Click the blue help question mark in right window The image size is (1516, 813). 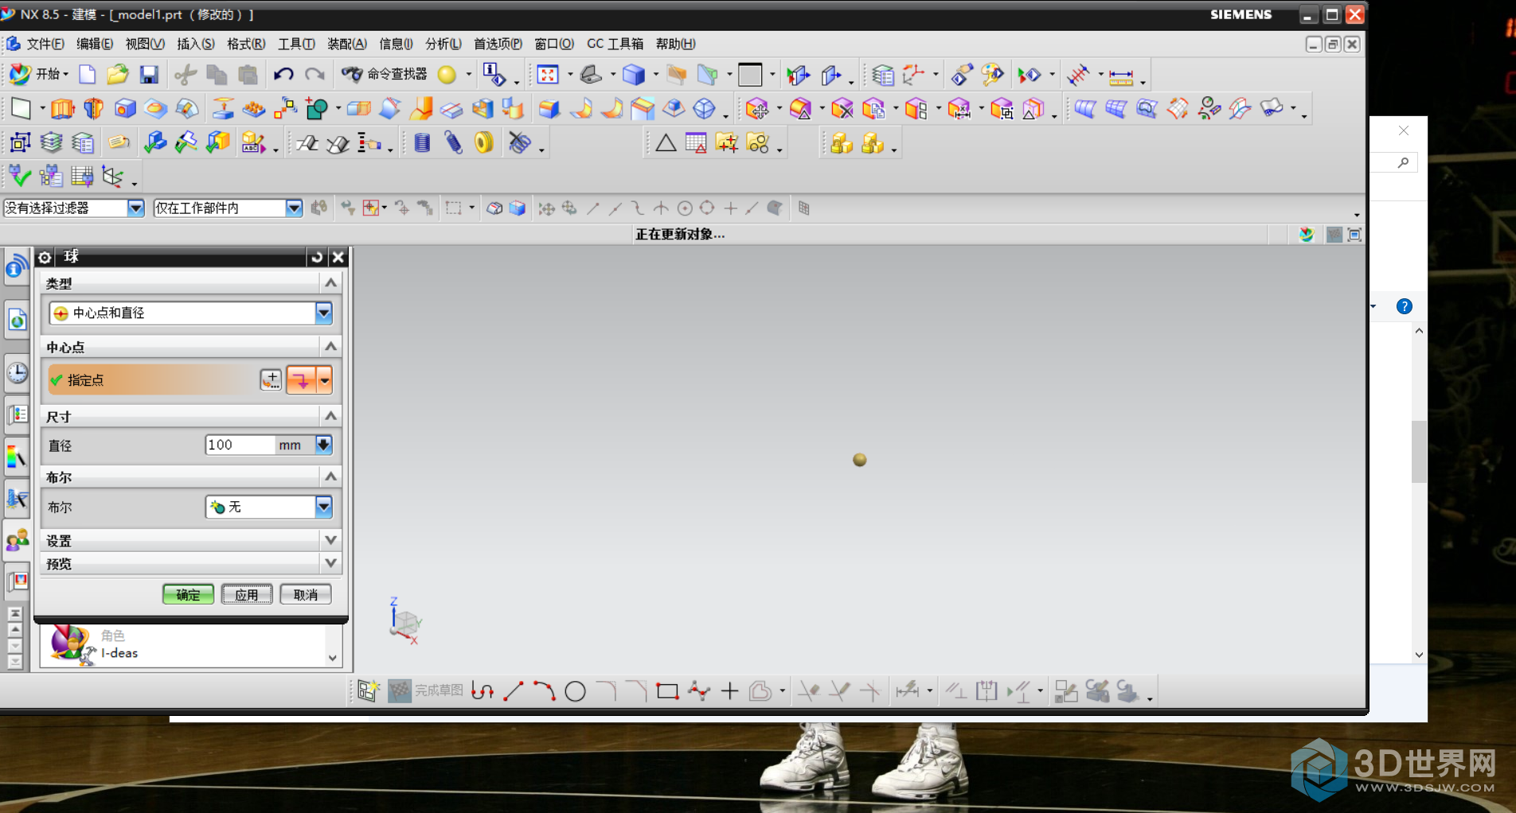1405,306
